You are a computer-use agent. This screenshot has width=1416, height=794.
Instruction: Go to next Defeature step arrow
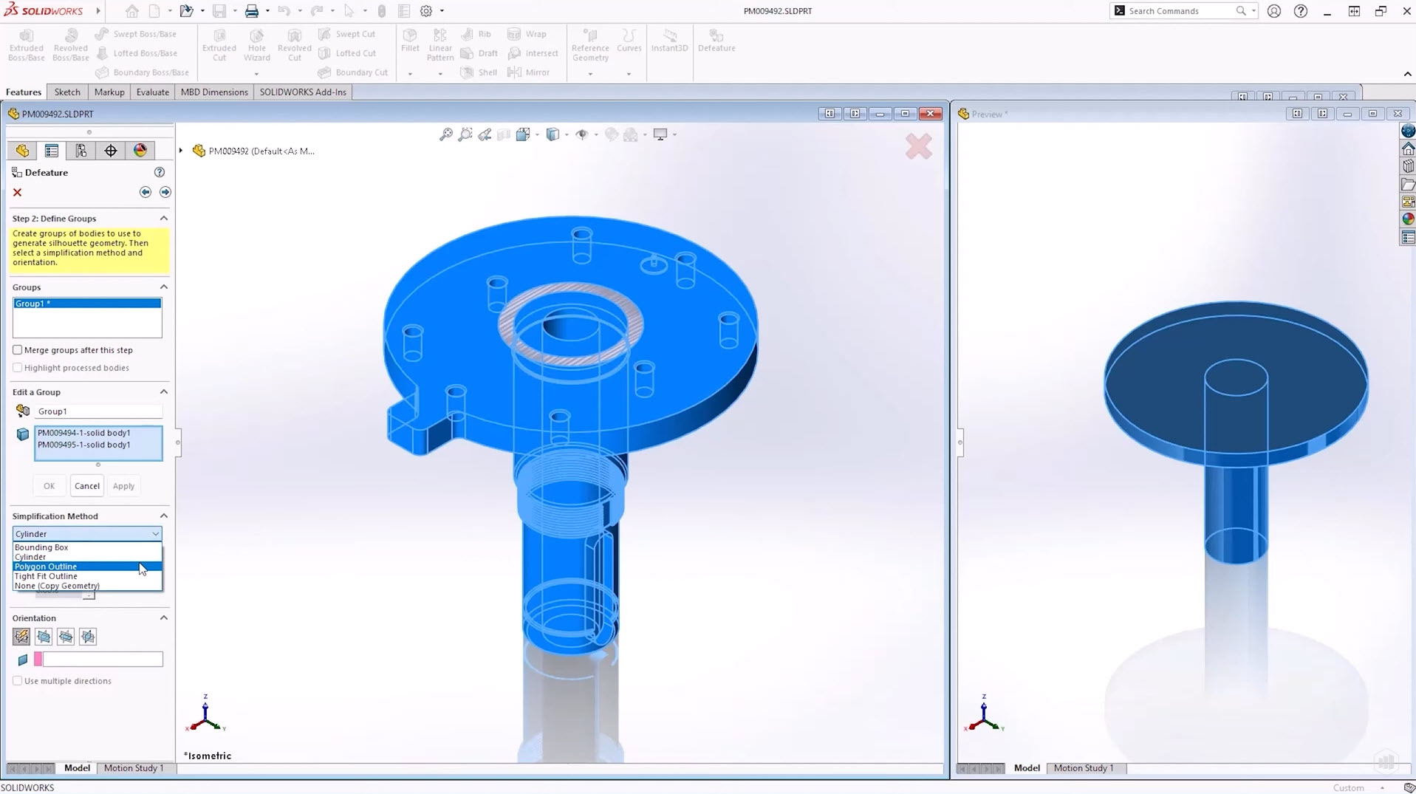(x=165, y=192)
